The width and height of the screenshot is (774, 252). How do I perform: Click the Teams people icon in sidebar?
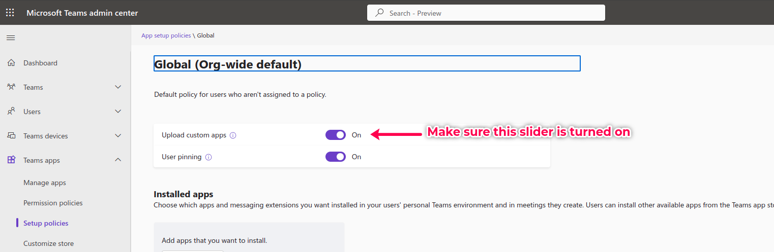pyautogui.click(x=11, y=87)
